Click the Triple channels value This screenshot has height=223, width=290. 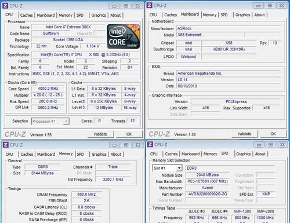tap(113, 167)
